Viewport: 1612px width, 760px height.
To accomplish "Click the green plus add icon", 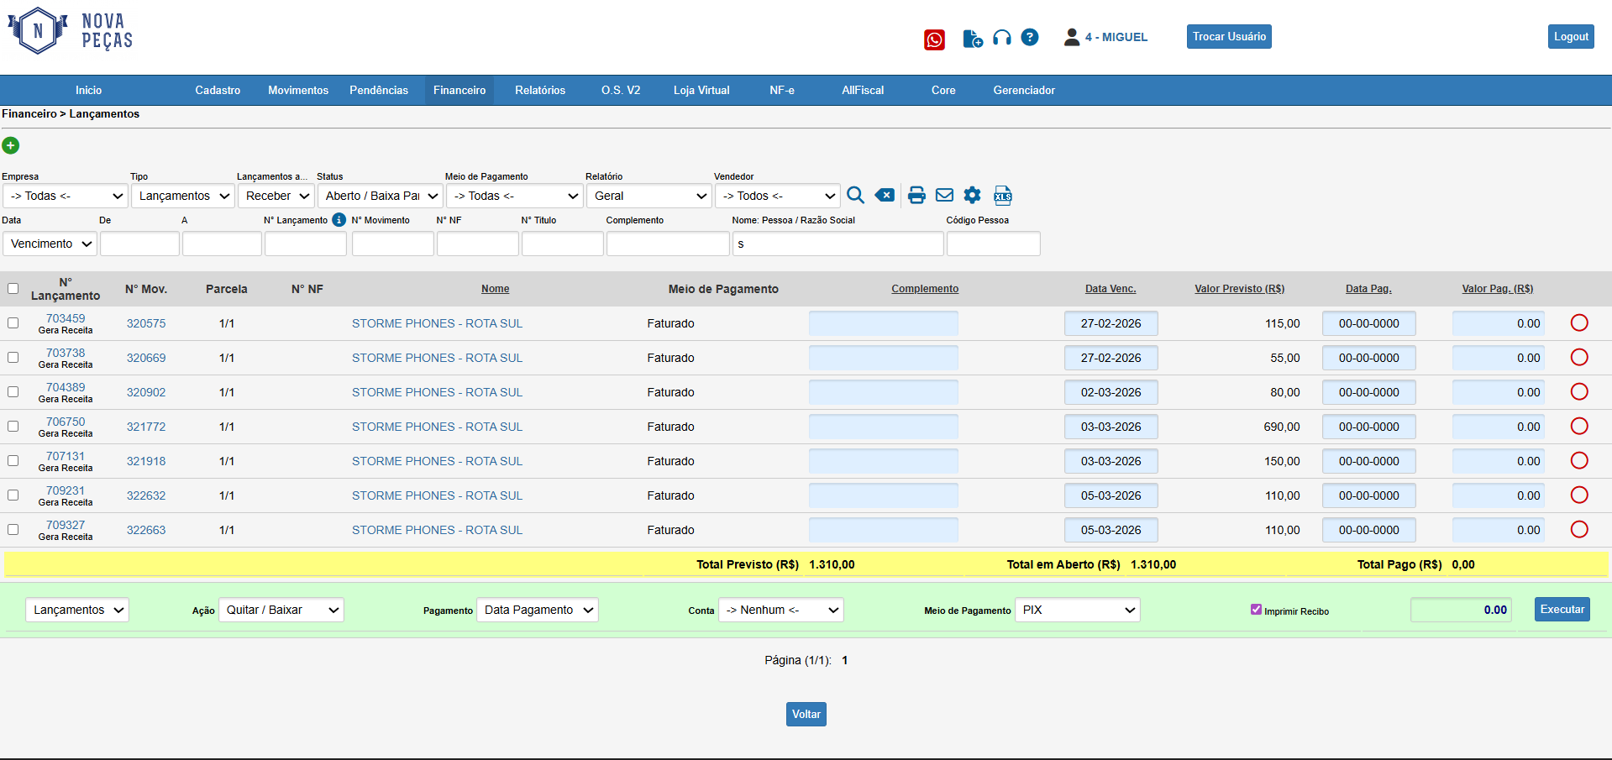I will click(x=11, y=145).
